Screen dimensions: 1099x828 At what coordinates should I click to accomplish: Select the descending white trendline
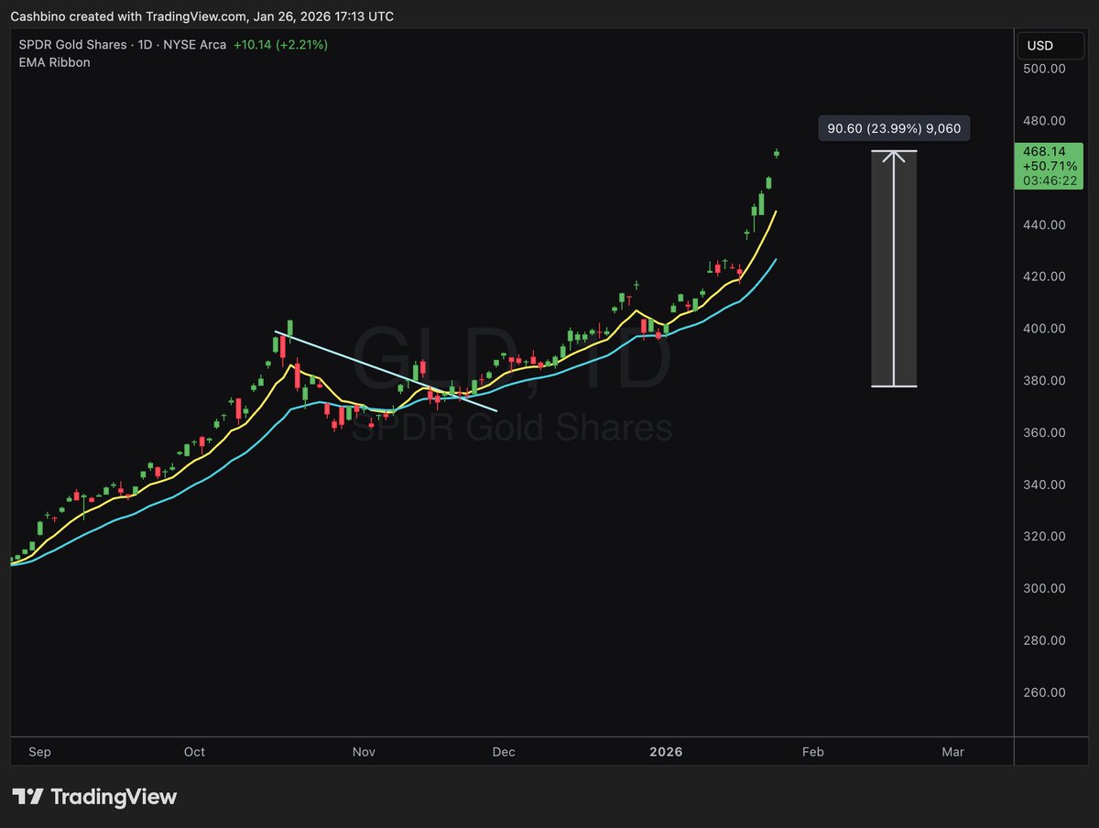(386, 371)
